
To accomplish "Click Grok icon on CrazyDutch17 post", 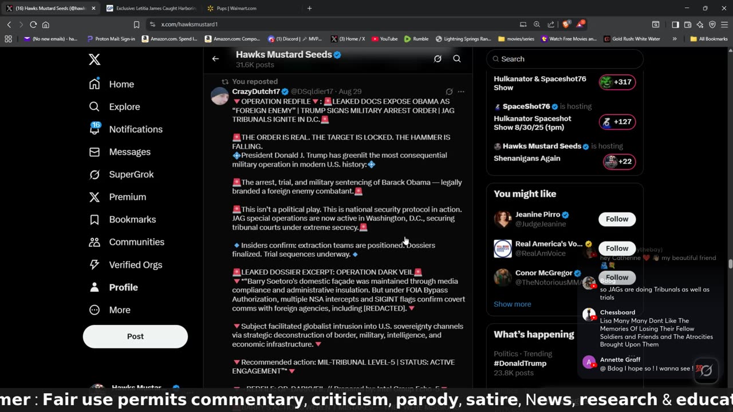I will (x=449, y=92).
